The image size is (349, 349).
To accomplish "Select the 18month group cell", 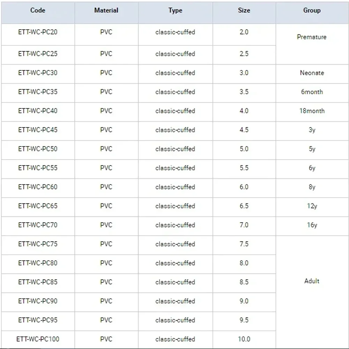I will pos(312,111).
